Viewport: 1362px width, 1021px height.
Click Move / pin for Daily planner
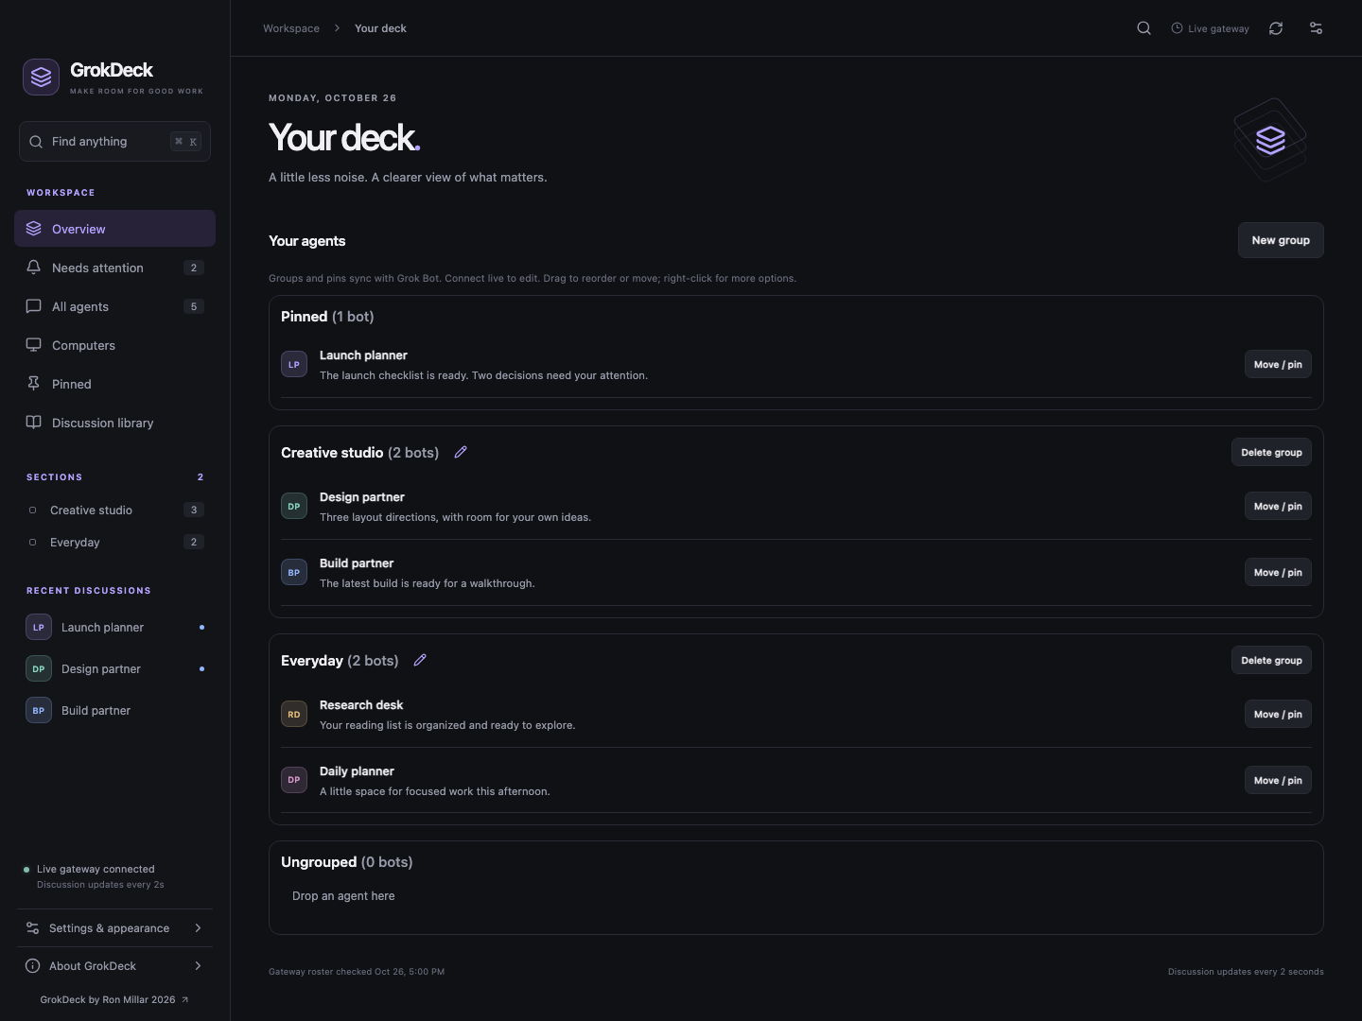tap(1278, 780)
